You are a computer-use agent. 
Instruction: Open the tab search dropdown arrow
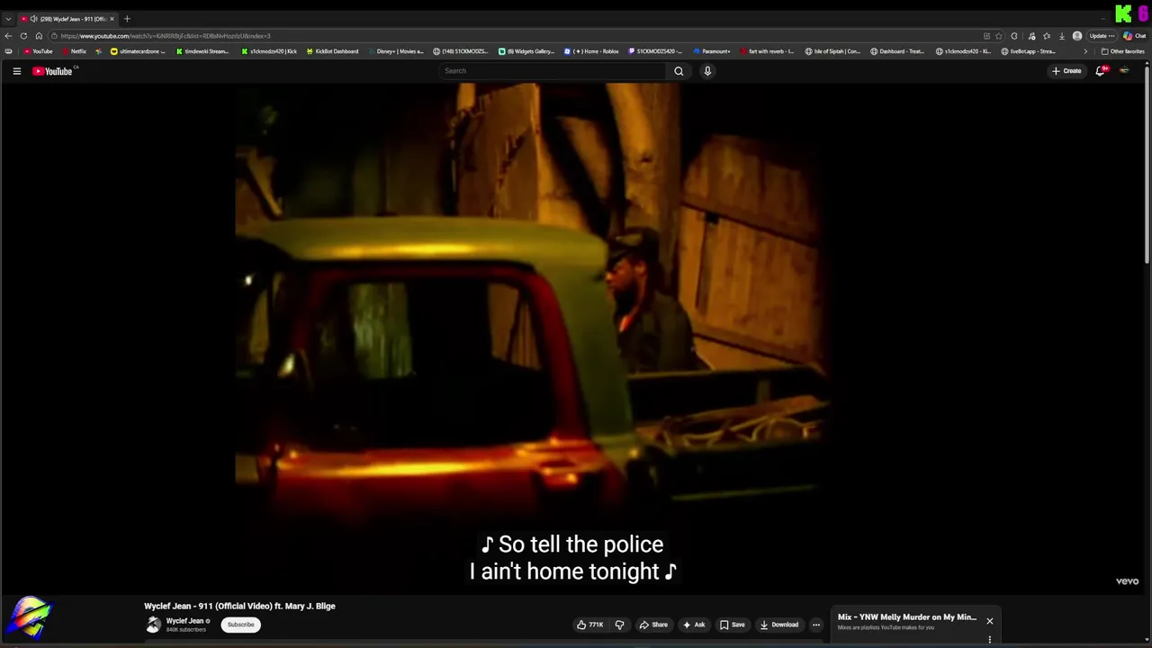(x=8, y=19)
